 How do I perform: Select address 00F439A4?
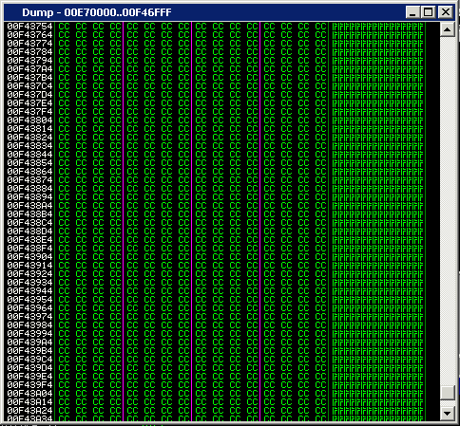click(29, 343)
